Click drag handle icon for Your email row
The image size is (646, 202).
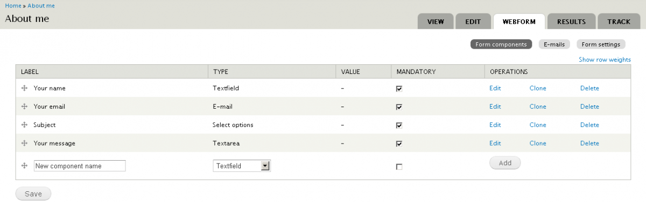pyautogui.click(x=24, y=106)
